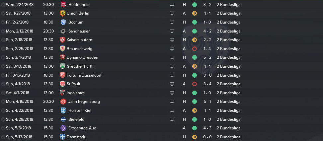Viewport: 323px width, 141px height.
Task: Click the Erzgebirge Aue purple club badge
Action: tap(63, 128)
